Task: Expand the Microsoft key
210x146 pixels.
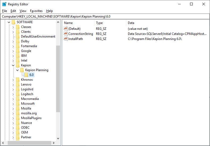Action: coord(13,104)
